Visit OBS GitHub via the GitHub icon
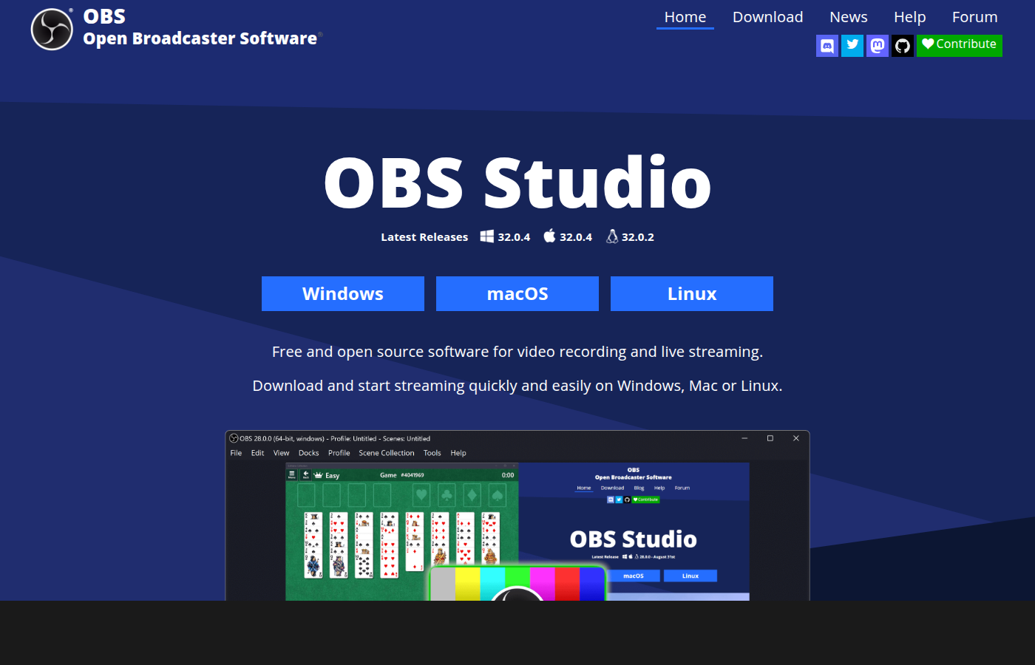 [903, 45]
